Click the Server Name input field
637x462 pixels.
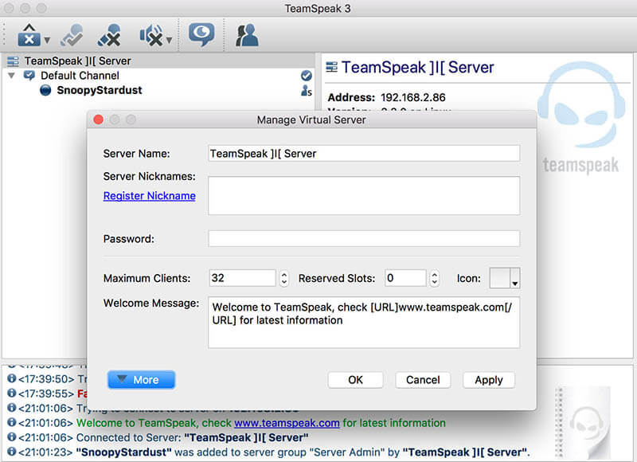[x=364, y=154]
